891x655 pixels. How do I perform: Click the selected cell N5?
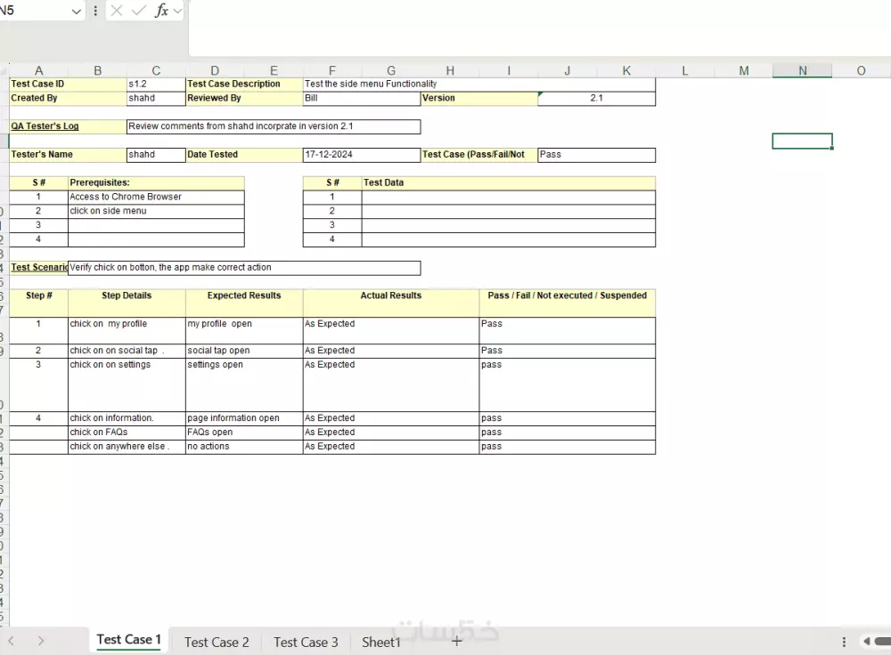[x=803, y=141]
